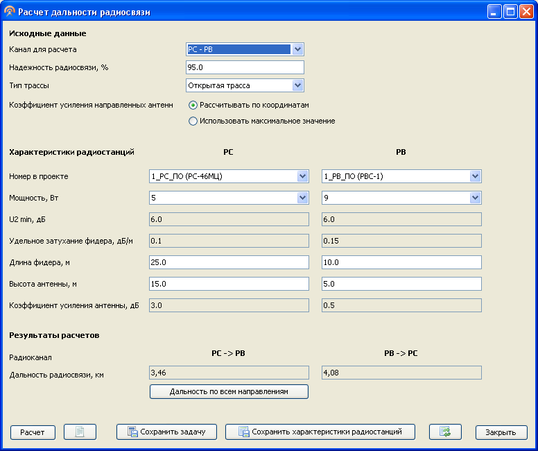Screen dimensions: 538x451
Task: Click the document report icon button
Action: click(80, 432)
